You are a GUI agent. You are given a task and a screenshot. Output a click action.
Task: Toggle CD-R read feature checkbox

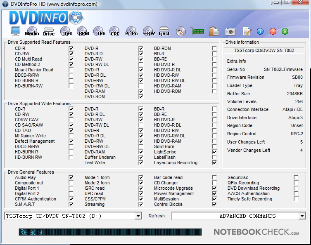[x=71, y=48]
